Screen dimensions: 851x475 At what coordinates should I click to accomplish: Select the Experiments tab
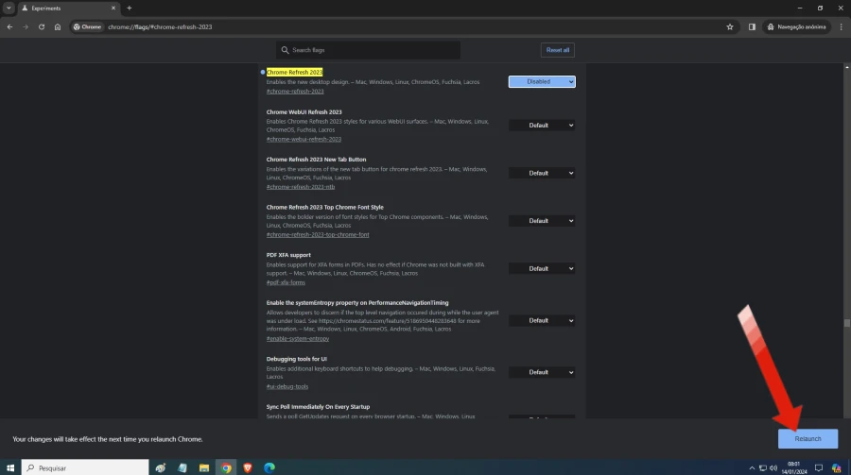[68, 8]
